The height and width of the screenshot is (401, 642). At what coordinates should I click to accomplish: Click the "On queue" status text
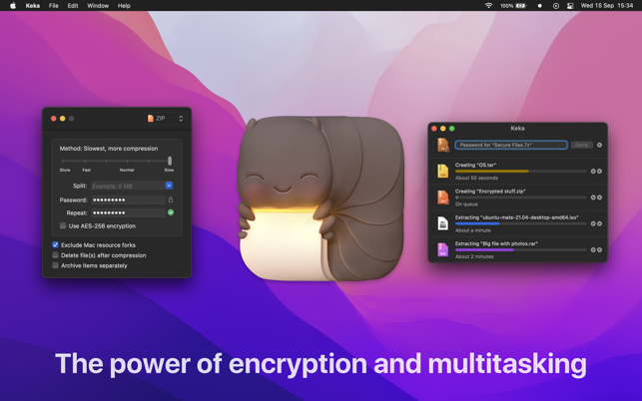coord(466,204)
